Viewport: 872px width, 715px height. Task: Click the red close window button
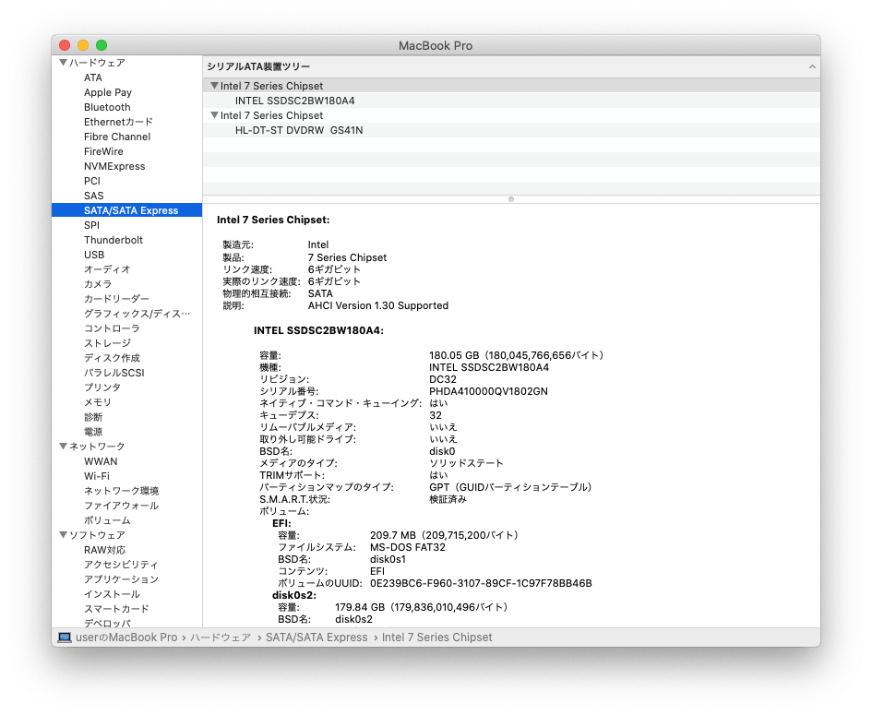pos(65,45)
